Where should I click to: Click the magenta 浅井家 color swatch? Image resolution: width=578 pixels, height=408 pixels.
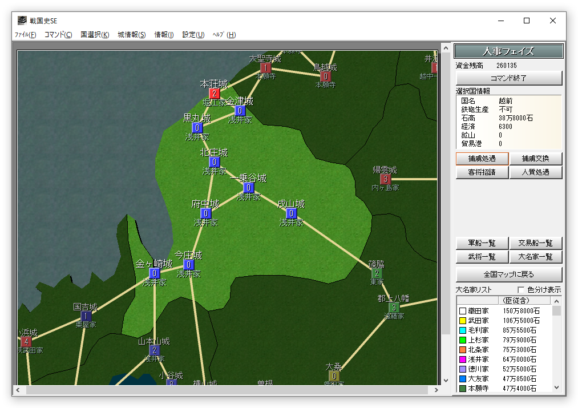[463, 359]
